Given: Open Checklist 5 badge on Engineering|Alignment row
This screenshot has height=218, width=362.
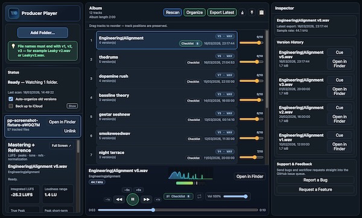Looking at the screenshot, I should pos(190,43).
